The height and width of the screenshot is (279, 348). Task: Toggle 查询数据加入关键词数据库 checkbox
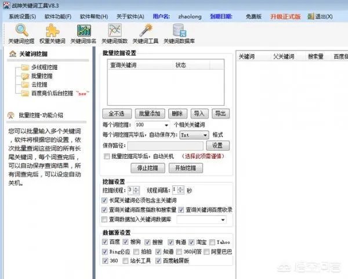point(104,220)
